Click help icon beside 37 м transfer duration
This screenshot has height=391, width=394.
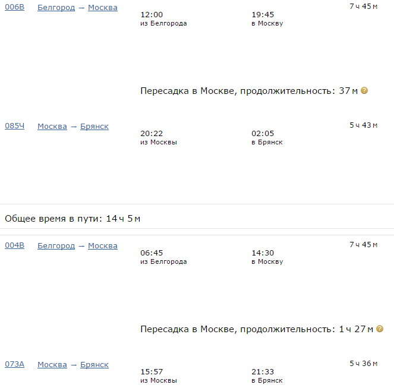point(364,90)
